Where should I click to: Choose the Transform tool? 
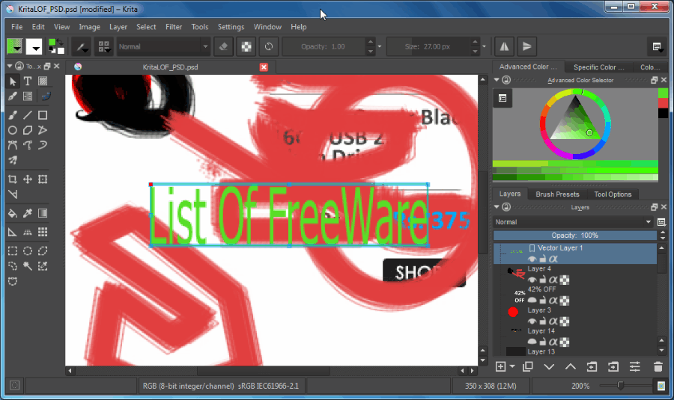point(43,179)
